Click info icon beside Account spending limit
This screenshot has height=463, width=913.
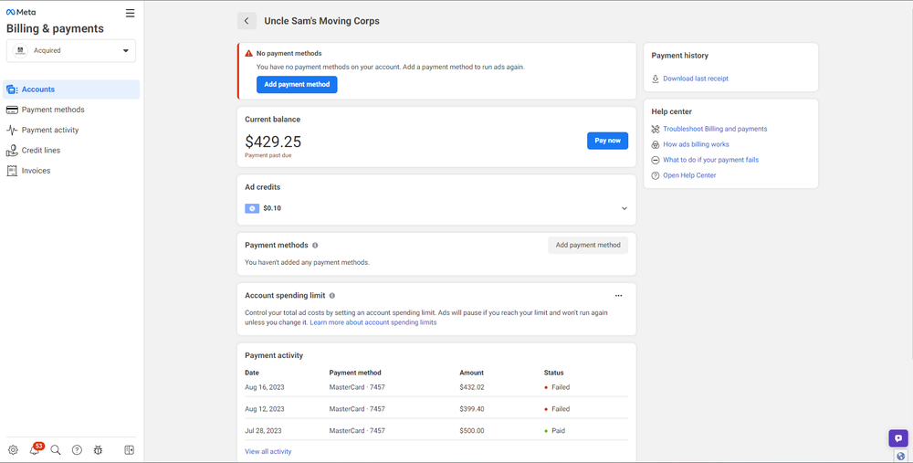(332, 296)
